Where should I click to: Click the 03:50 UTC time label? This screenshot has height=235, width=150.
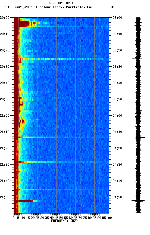coord(117,99)
